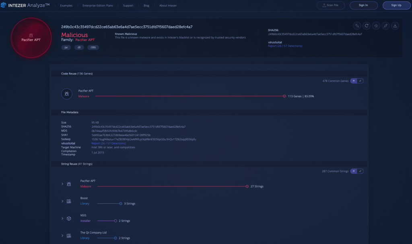Expand the NSIS installer strings row
Image resolution: width=412 pixels, height=244 pixels.
coord(62,218)
